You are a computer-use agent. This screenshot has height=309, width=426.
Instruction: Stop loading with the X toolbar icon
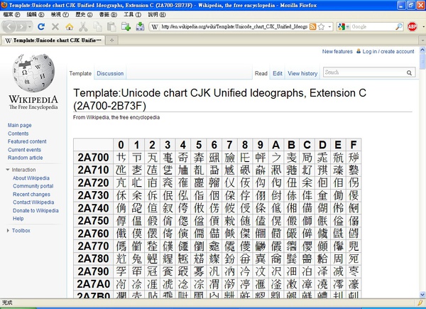pyautogui.click(x=55, y=26)
